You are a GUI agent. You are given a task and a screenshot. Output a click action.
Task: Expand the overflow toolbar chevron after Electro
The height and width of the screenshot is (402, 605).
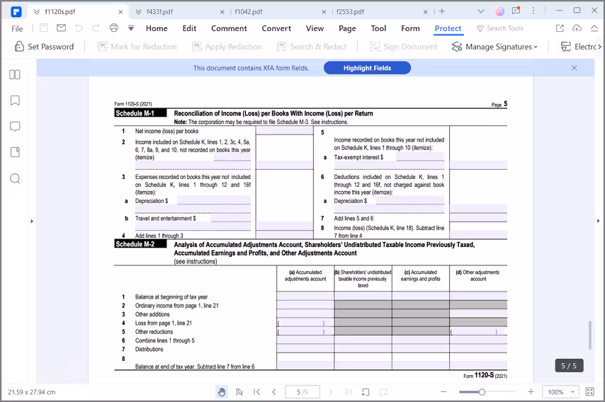point(599,47)
